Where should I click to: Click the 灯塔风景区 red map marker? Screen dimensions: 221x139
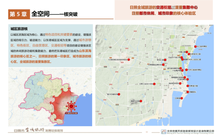(x=188, y=79)
